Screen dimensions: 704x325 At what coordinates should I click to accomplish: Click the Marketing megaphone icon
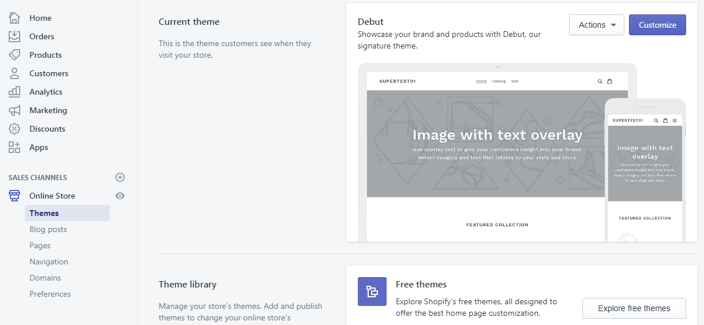point(14,110)
